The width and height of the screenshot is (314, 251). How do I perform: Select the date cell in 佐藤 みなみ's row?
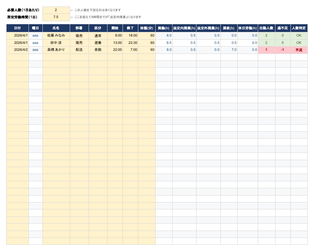18,36
